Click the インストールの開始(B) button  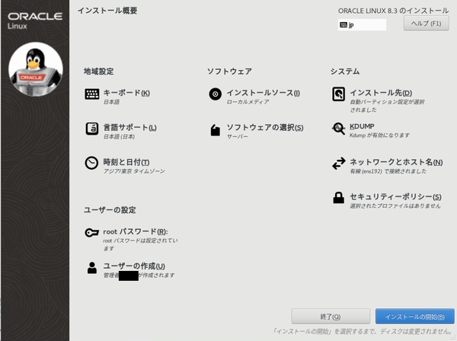415,316
